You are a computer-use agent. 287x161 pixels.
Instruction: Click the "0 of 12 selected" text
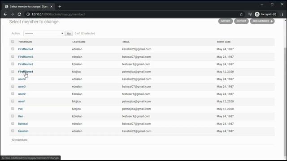click(x=85, y=34)
